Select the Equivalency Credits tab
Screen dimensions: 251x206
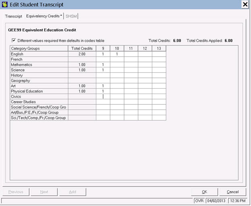(44, 16)
